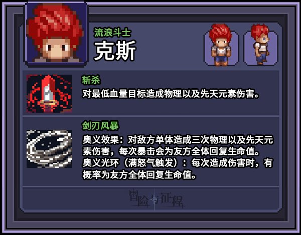
Task: Click the face in the pixel portrait
Action: point(56,49)
